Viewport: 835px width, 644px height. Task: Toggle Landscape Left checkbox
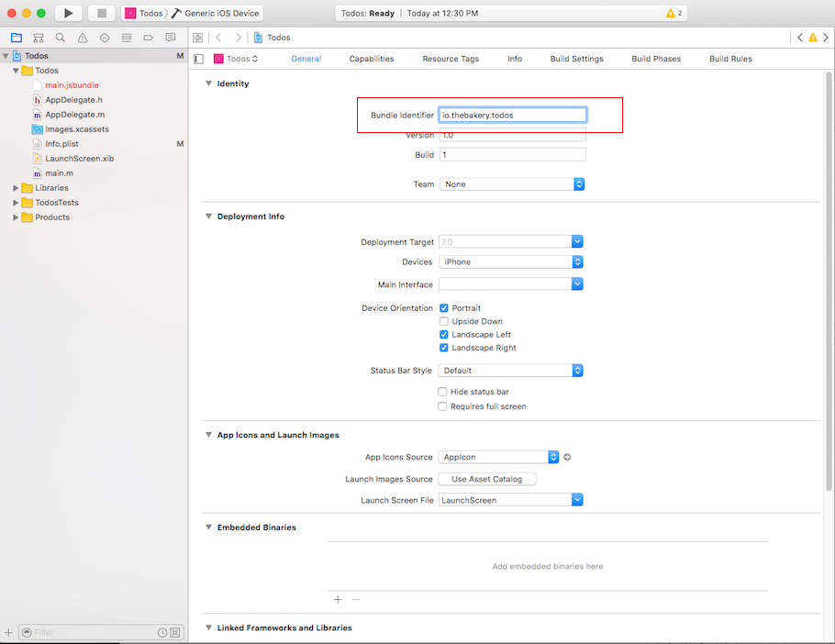pos(443,335)
